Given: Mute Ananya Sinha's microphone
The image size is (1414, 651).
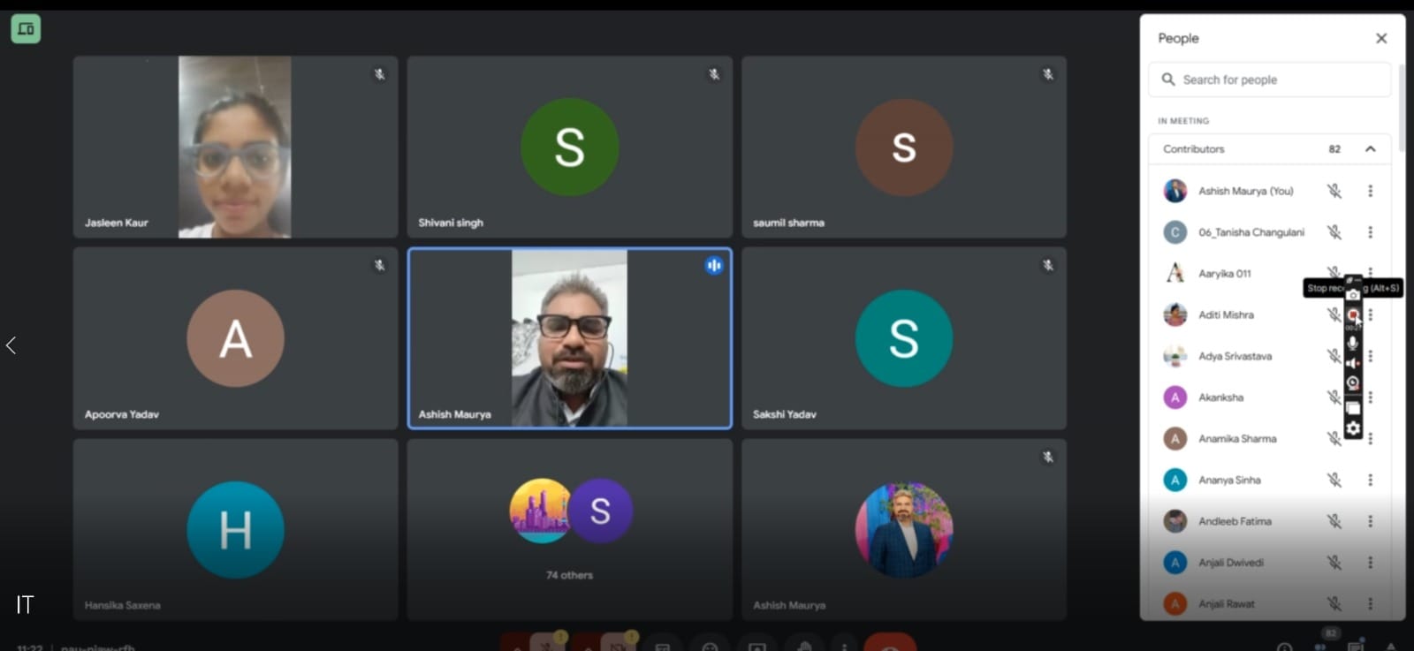Looking at the screenshot, I should 1334,480.
